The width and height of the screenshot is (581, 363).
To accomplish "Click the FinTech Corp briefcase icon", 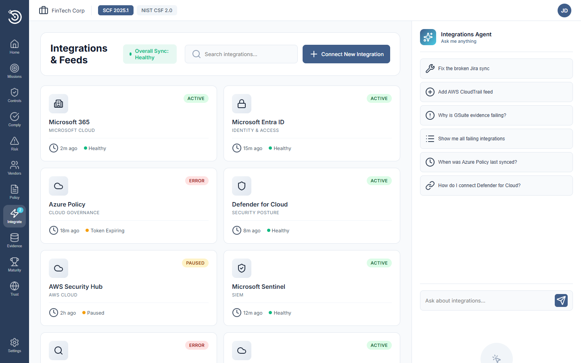I will [44, 10].
